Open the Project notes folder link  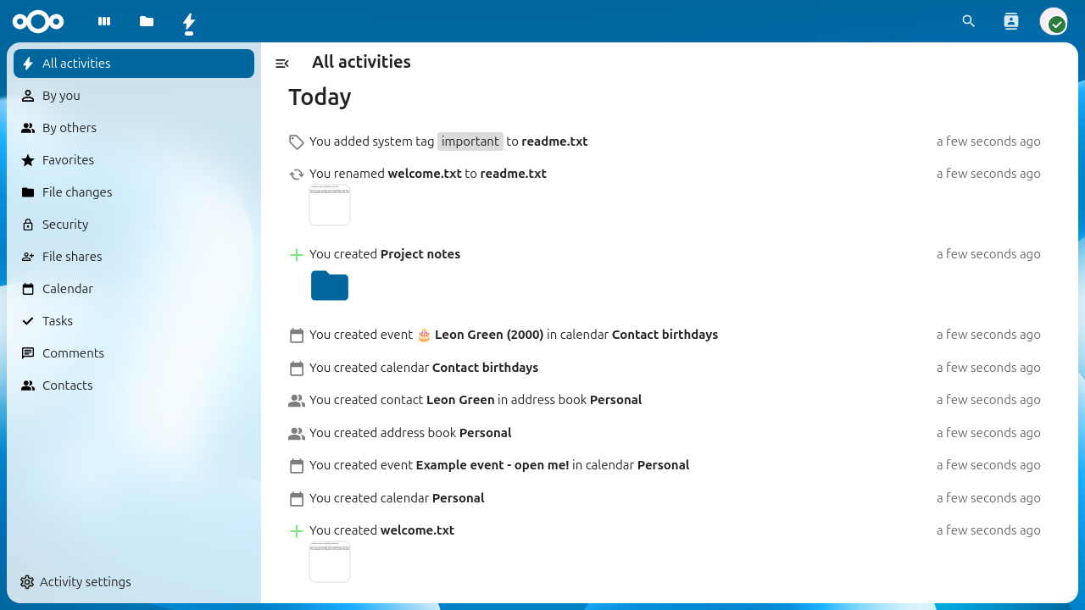pyautogui.click(x=420, y=254)
